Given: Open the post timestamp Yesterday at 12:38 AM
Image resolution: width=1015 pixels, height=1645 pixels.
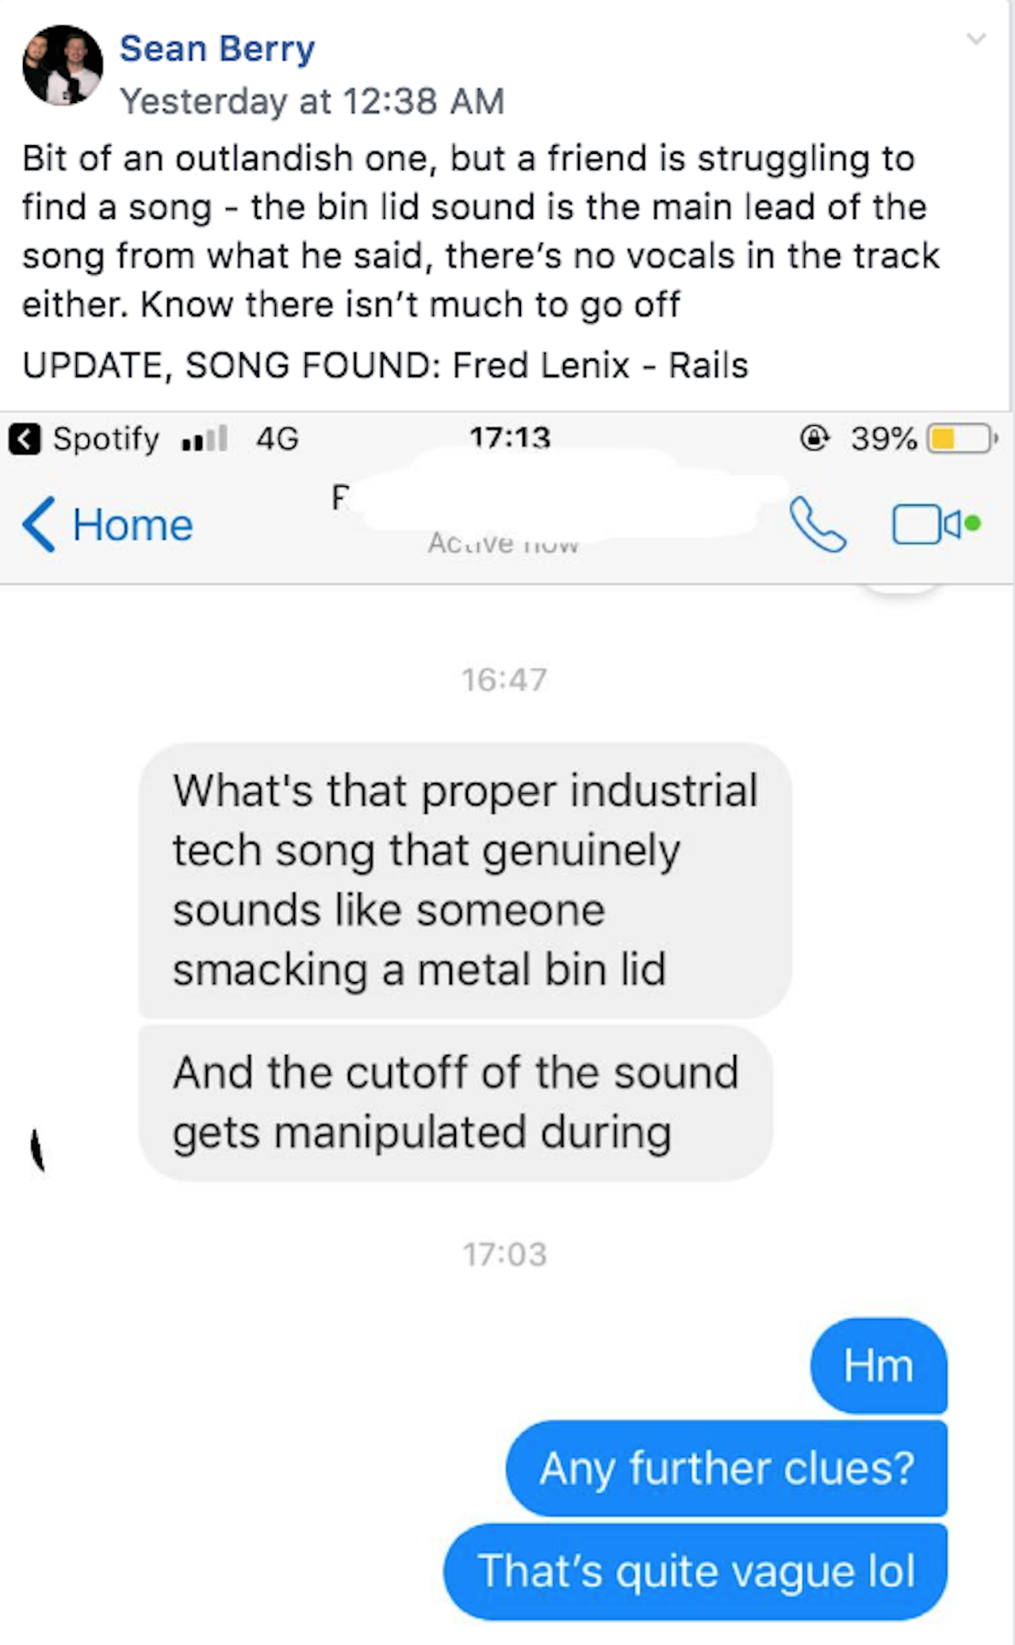Looking at the screenshot, I should click(312, 102).
